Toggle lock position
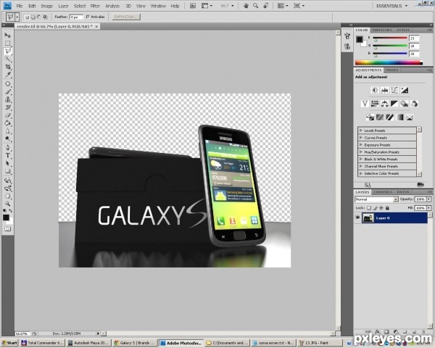 click(x=381, y=208)
